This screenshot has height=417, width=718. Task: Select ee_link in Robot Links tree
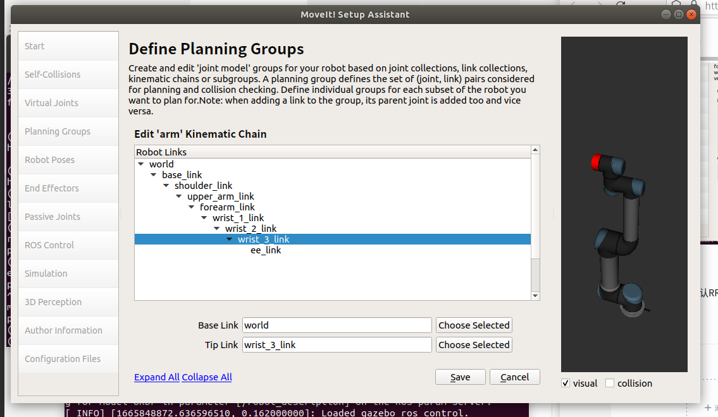click(266, 250)
